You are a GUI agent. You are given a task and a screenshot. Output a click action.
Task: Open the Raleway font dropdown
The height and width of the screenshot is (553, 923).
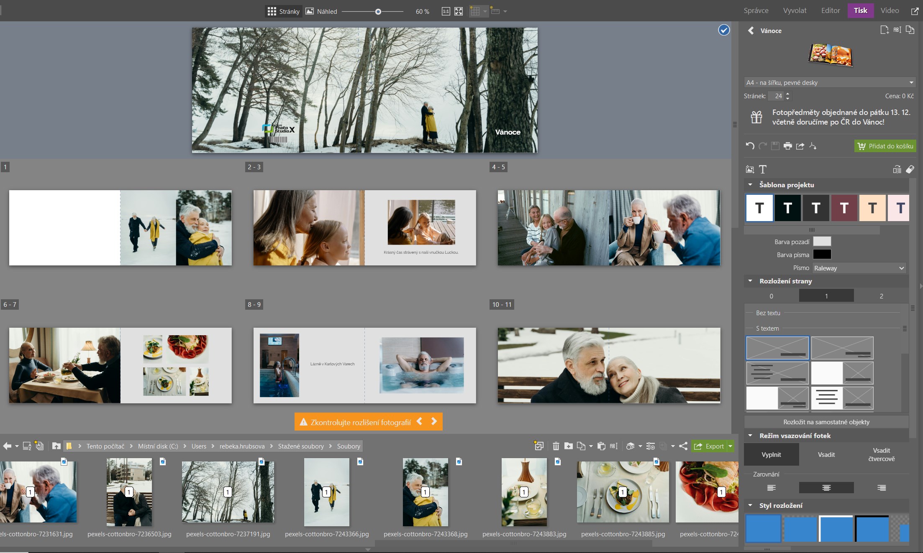[x=859, y=268]
